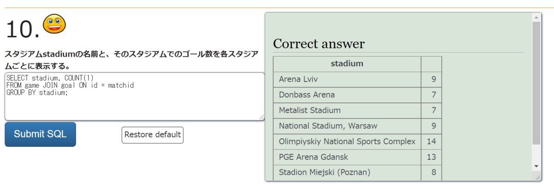Focus the SQL query text area
554x192 pixels.
coord(134,97)
